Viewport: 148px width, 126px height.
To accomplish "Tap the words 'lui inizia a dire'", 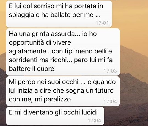I will (x=30, y=90).
